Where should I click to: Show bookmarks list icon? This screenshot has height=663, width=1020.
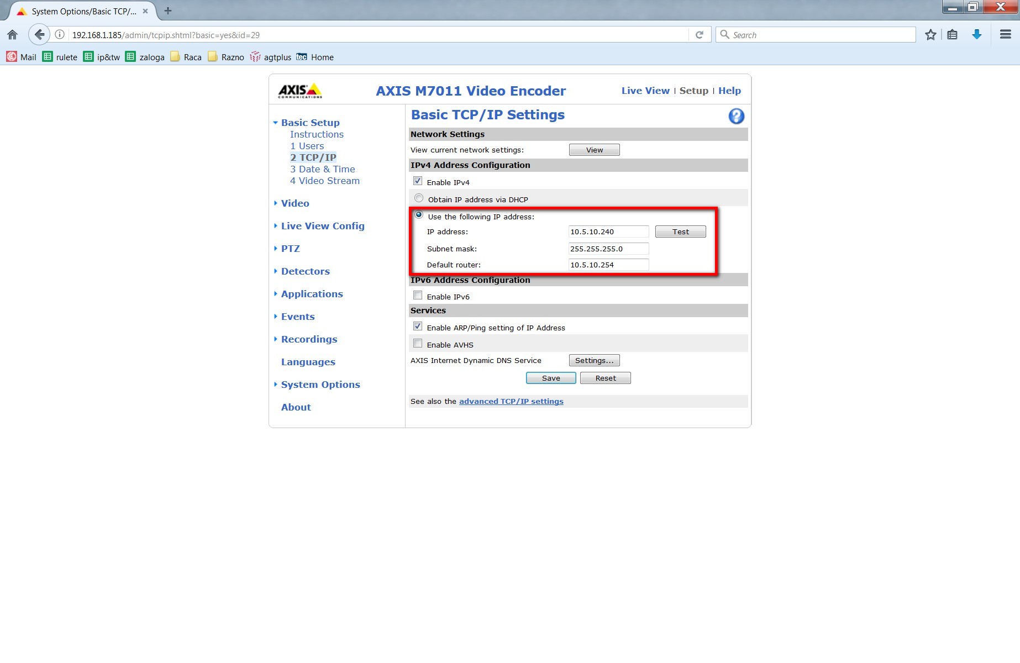(953, 35)
